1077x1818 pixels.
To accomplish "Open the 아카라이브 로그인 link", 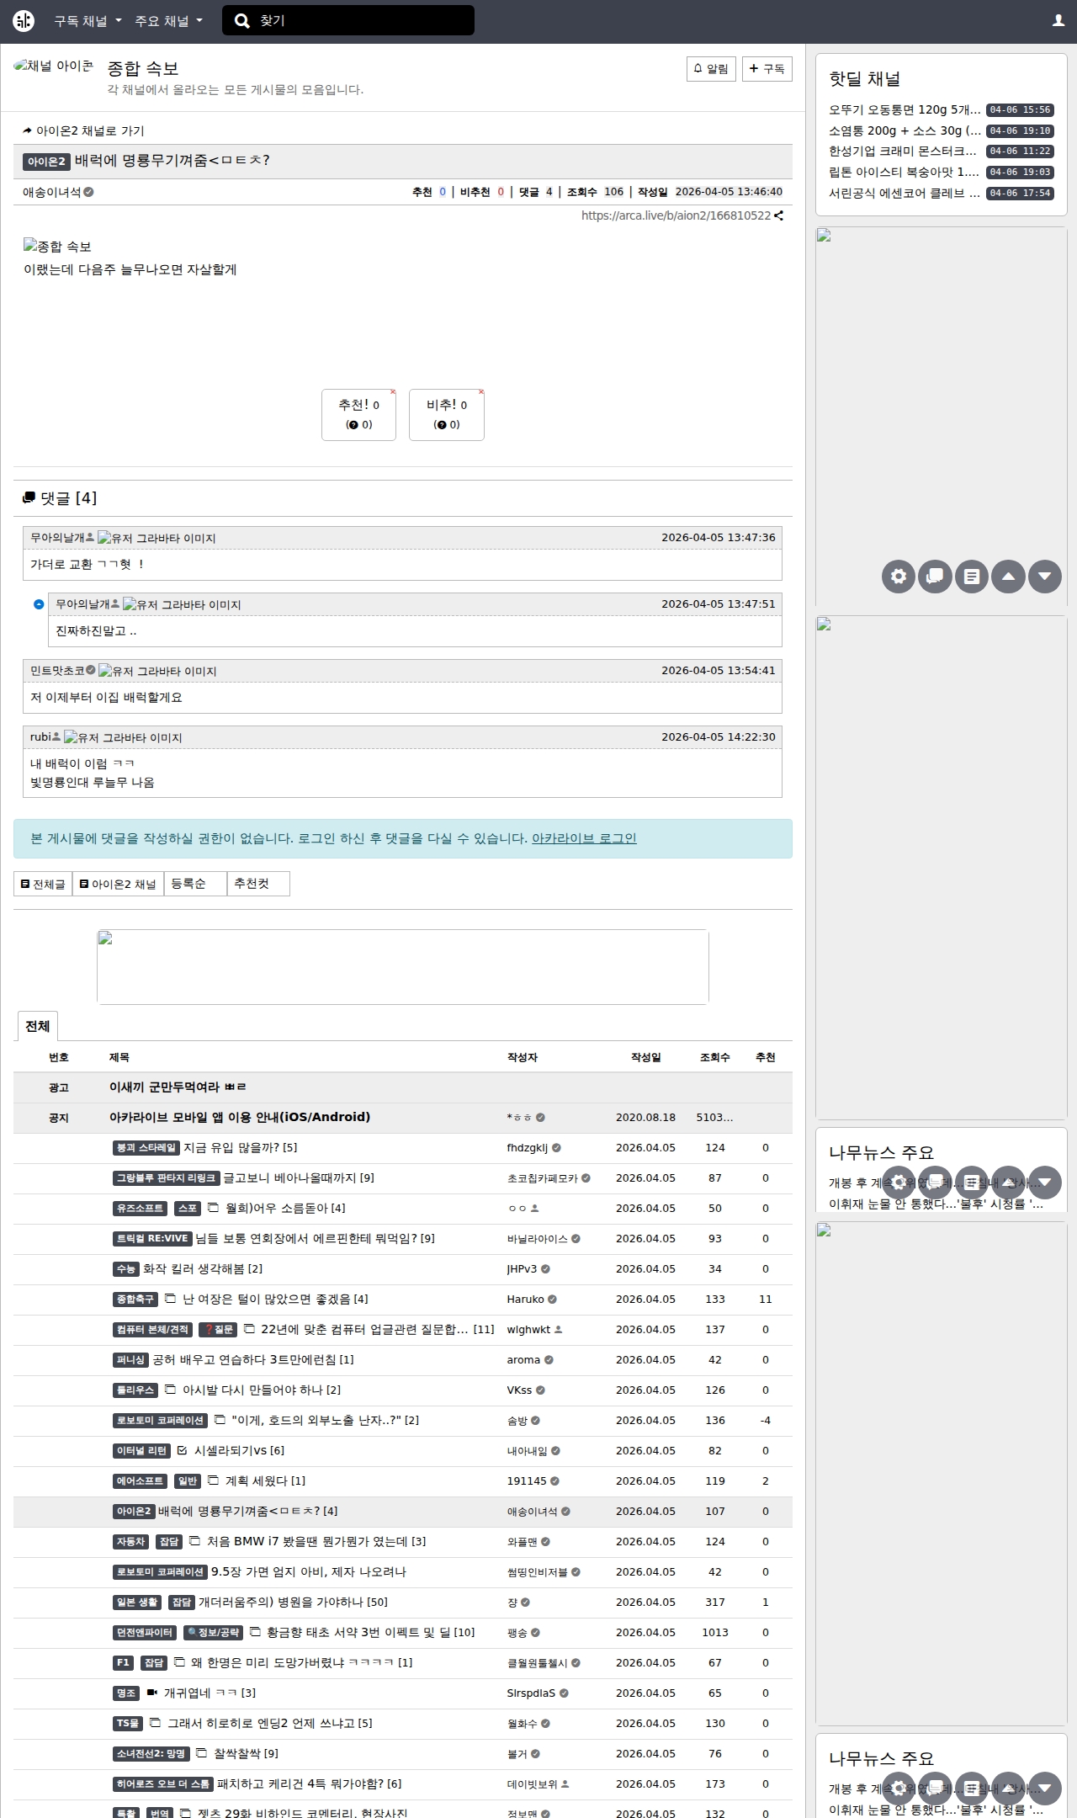I will pyautogui.click(x=584, y=838).
